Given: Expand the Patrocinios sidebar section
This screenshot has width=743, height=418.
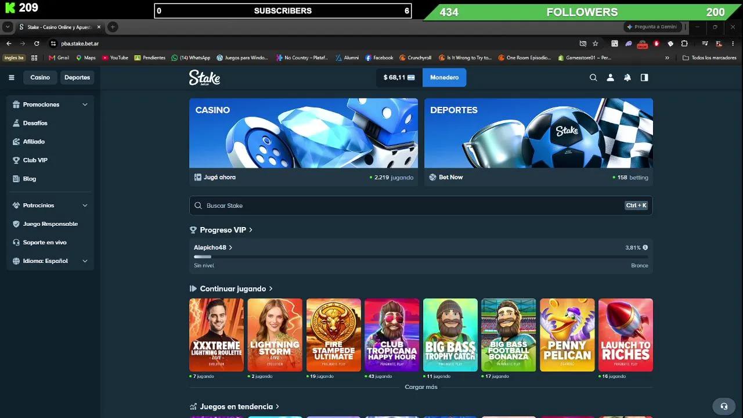Looking at the screenshot, I should point(50,206).
